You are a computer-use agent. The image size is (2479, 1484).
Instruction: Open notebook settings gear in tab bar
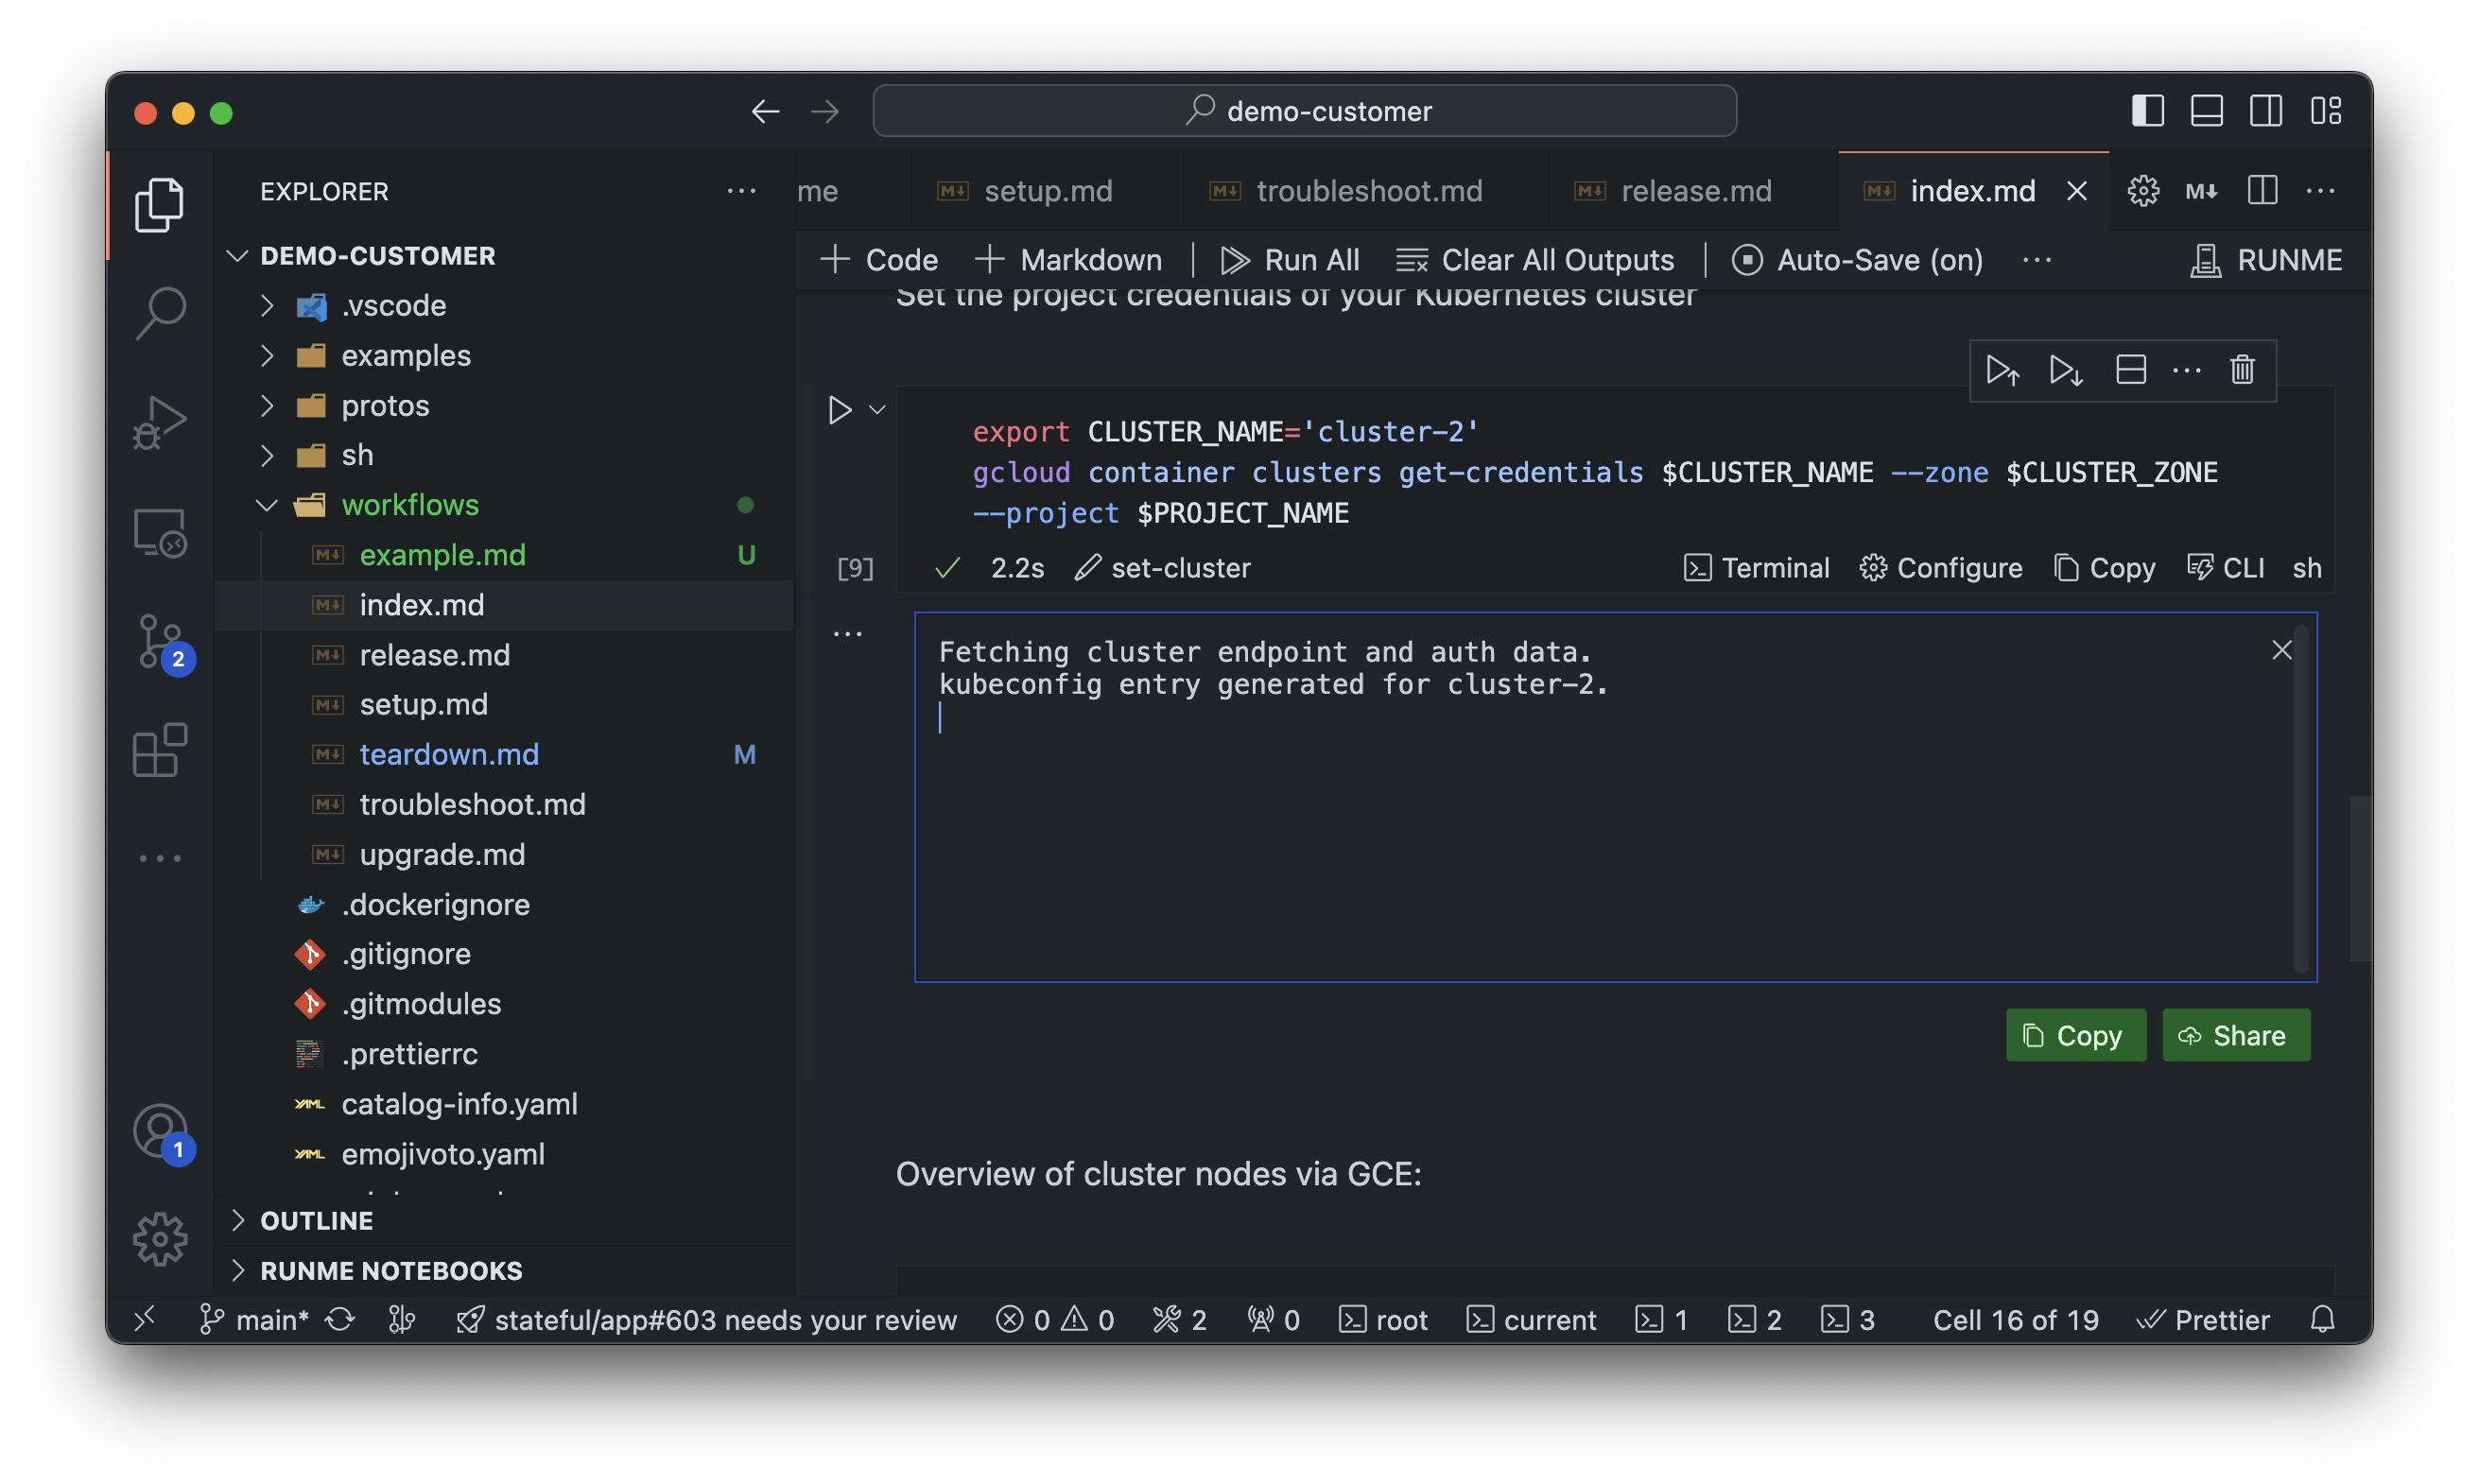click(2143, 190)
